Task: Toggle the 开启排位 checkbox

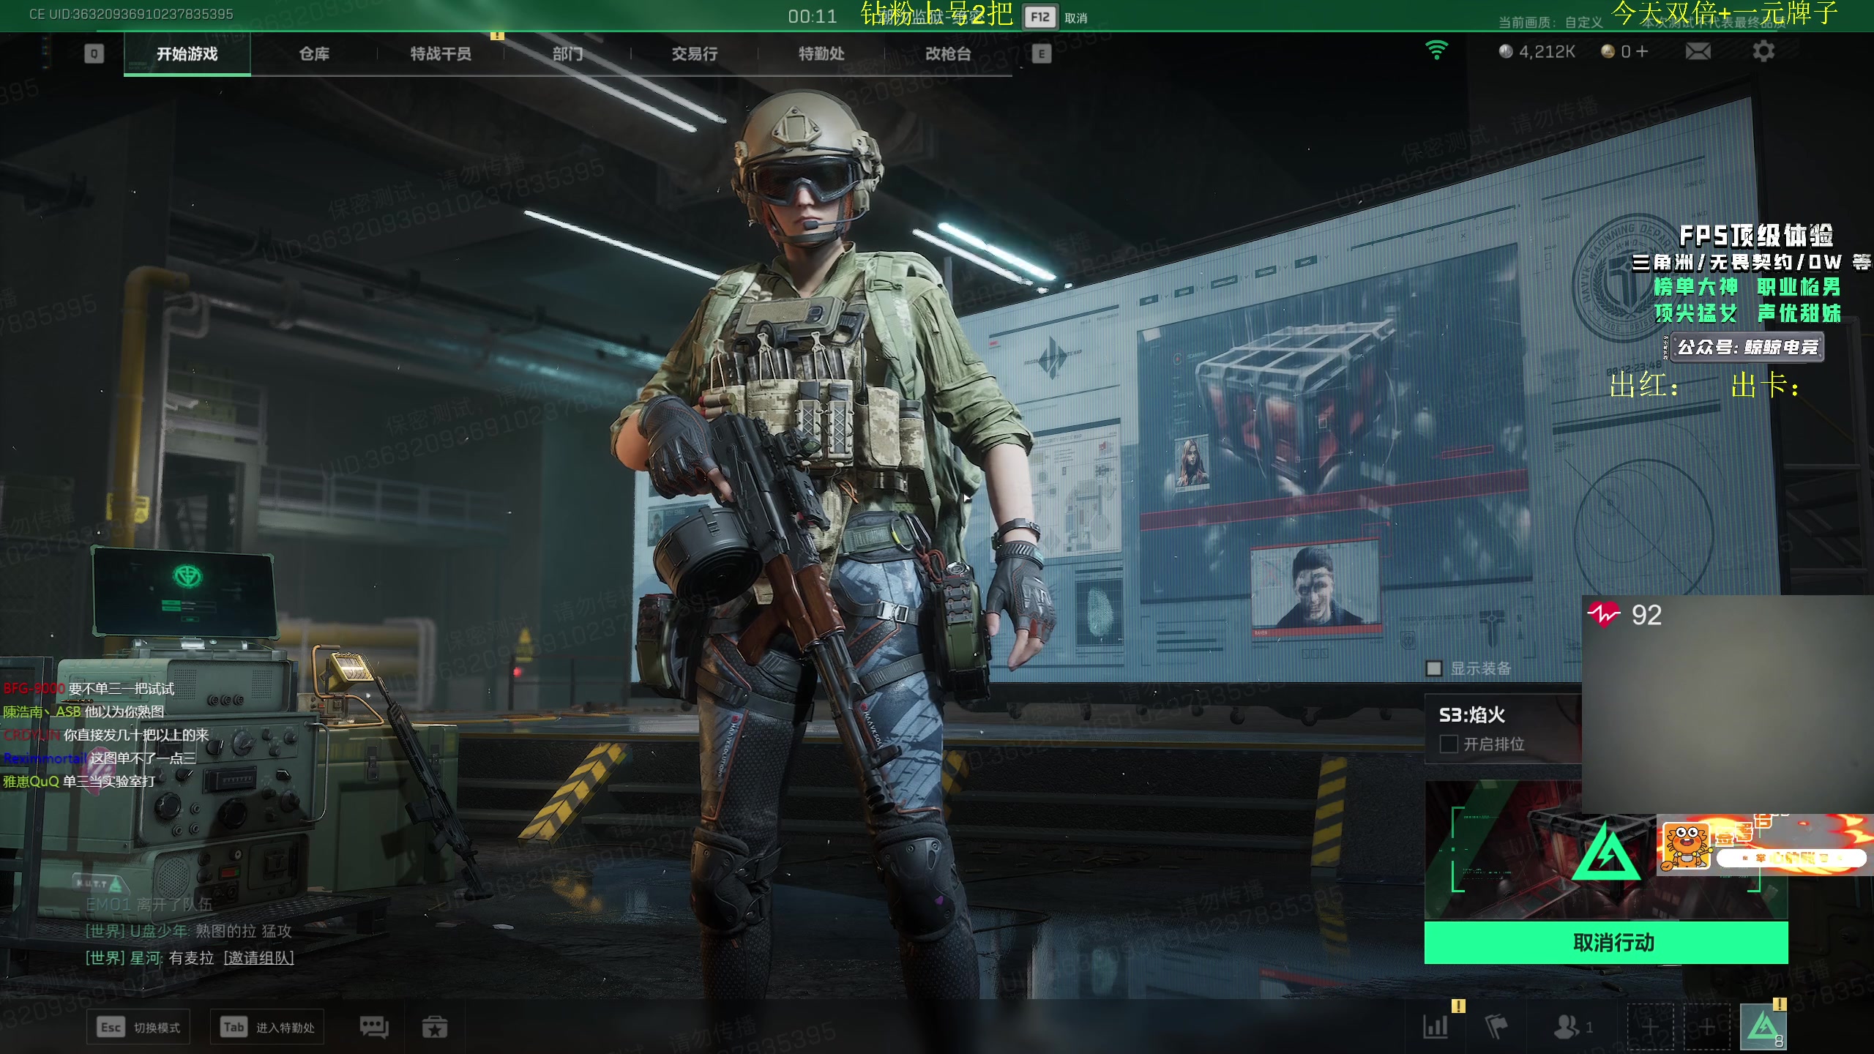Action: (x=1449, y=744)
